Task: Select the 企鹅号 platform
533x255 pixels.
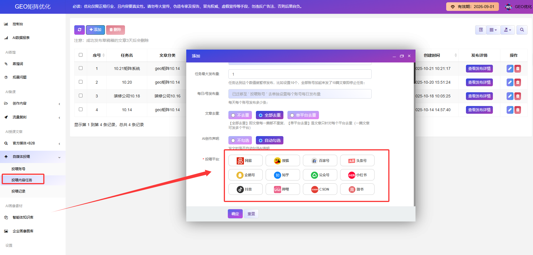Action: point(246,175)
